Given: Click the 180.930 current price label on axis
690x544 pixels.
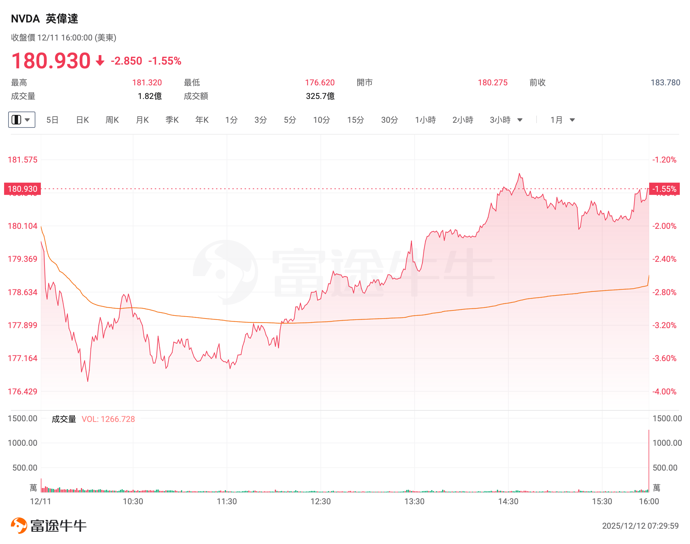Looking at the screenshot, I should point(22,189).
